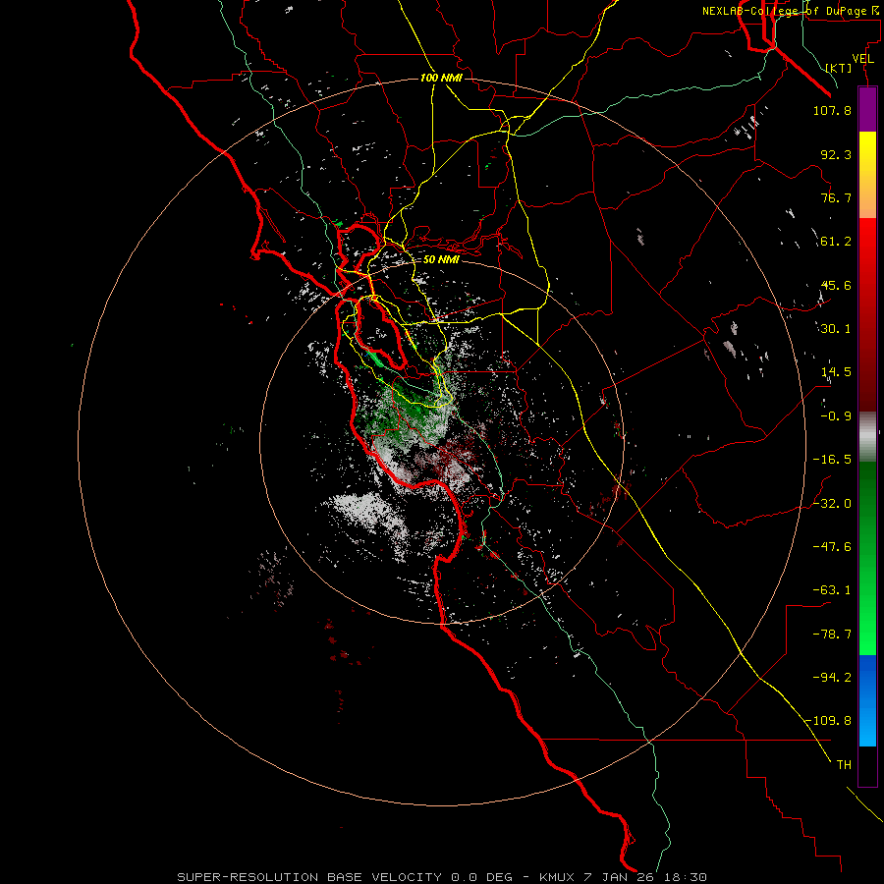This screenshot has width=884, height=884.
Task: Pick the gray near-zero segment of velocity scale
Action: click(867, 436)
